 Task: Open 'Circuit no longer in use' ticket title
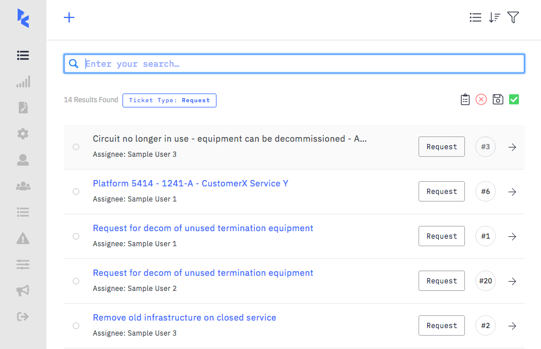tap(229, 139)
